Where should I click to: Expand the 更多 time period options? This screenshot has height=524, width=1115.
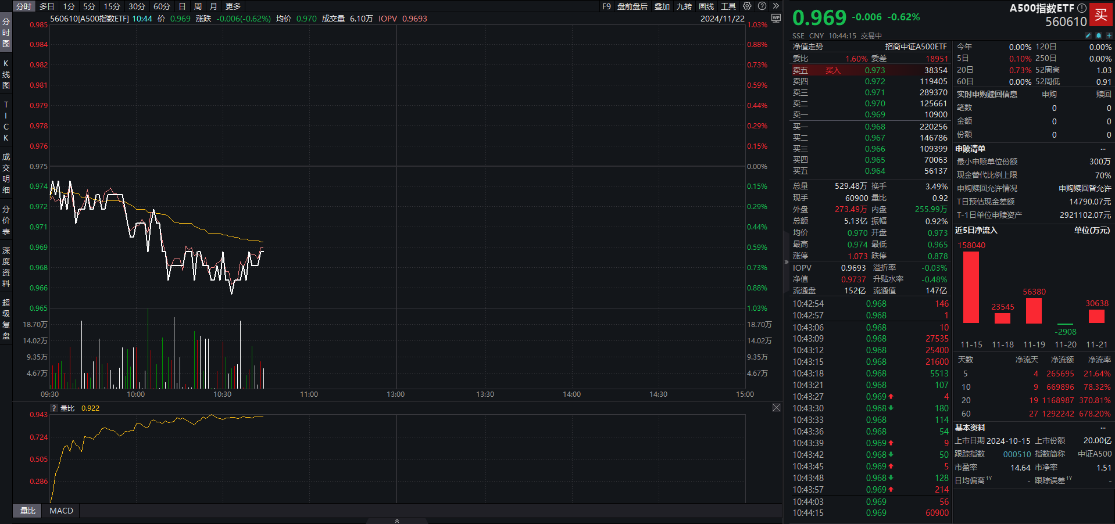tap(233, 6)
